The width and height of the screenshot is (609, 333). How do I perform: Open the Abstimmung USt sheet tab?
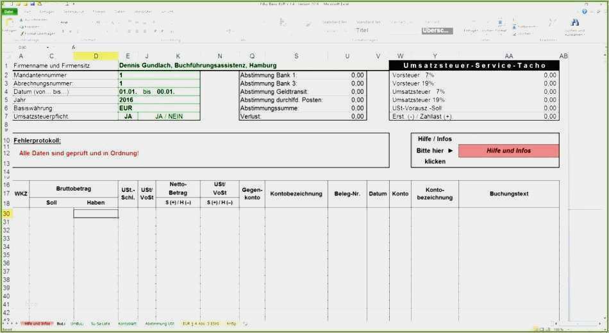pyautogui.click(x=160, y=323)
